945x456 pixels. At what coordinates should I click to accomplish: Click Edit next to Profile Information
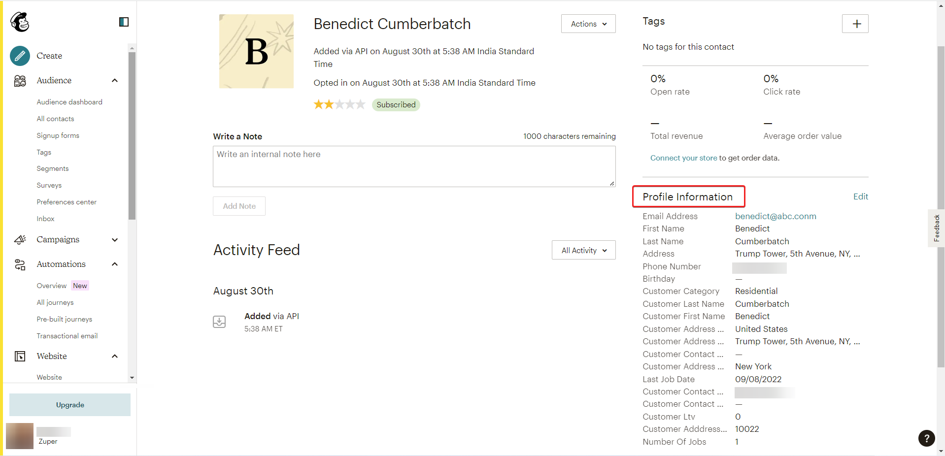[x=860, y=196]
